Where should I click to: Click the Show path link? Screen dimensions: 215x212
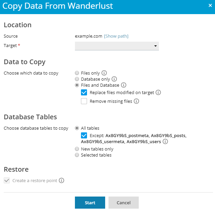point(116,36)
